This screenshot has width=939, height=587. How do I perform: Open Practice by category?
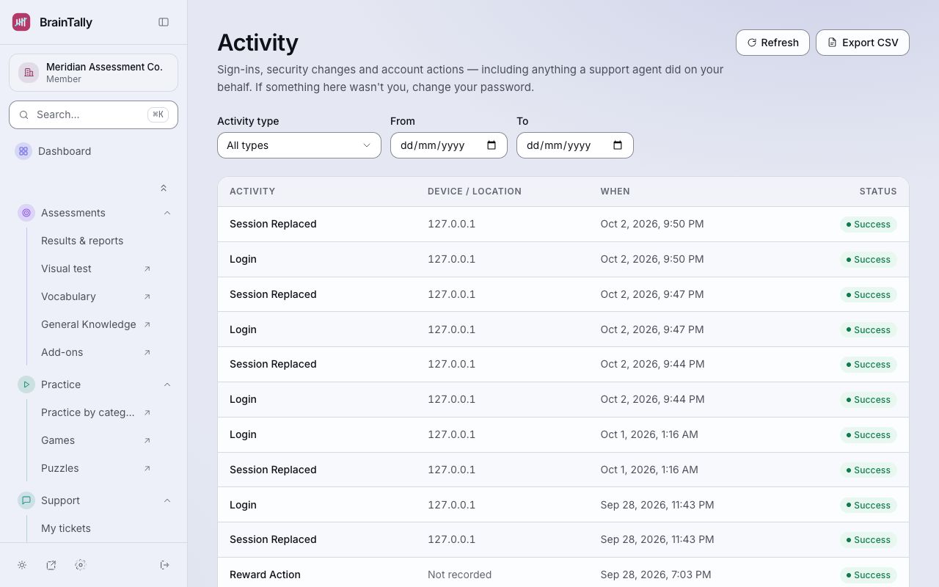coord(88,412)
